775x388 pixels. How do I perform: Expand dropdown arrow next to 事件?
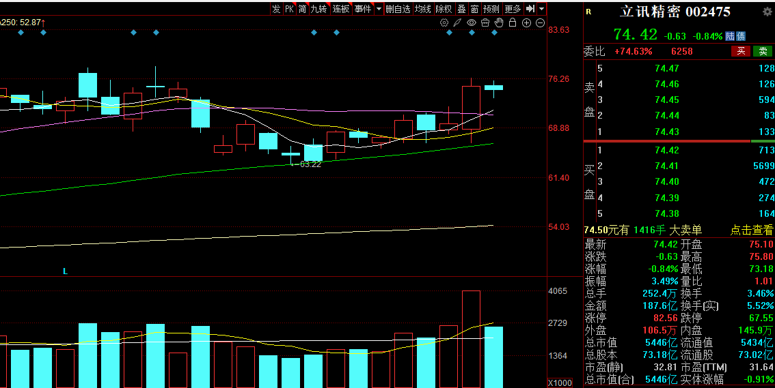tap(379, 9)
